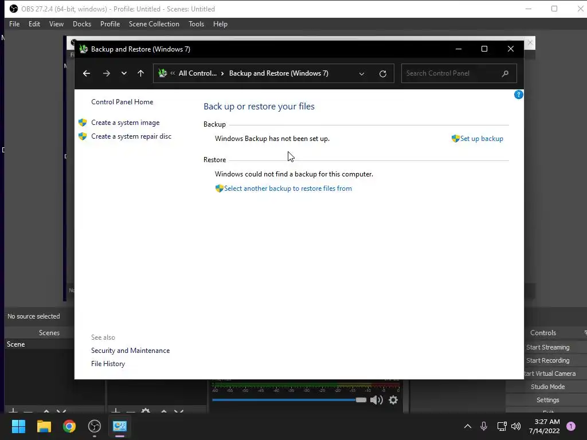Open OBS Tools menu
Viewport: 587px width, 440px height.
pos(196,24)
